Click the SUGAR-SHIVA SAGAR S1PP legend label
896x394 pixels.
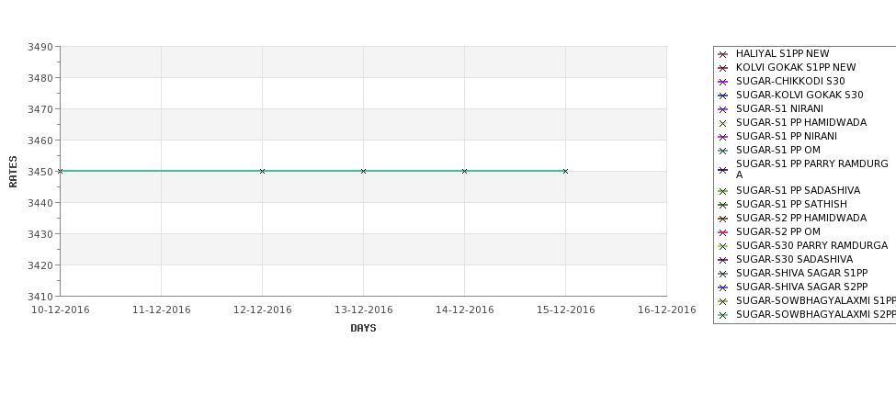(x=801, y=273)
